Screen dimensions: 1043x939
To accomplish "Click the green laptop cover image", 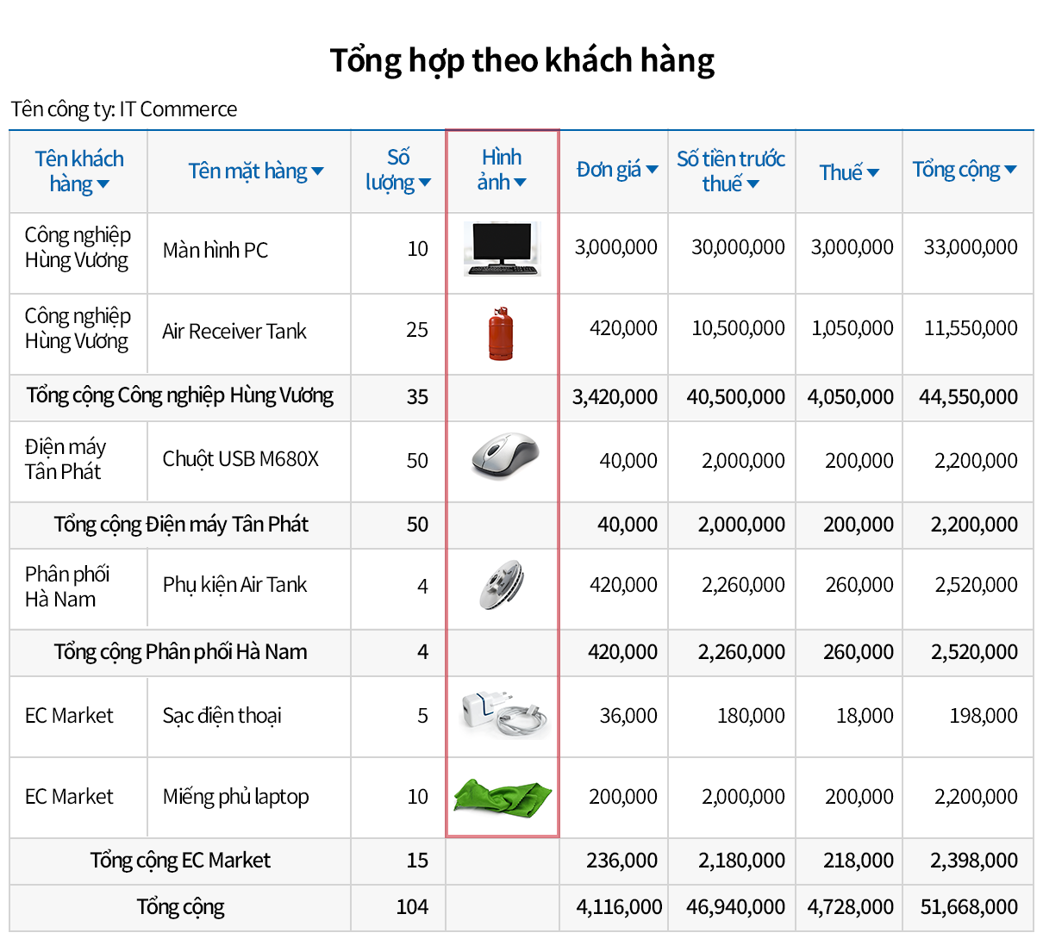I will [503, 796].
